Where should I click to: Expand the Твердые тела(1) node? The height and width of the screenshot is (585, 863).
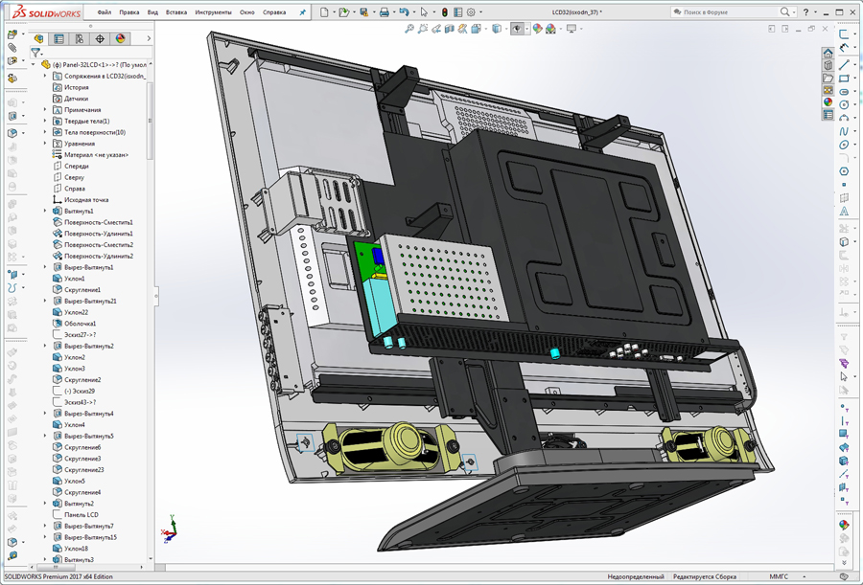(45, 121)
